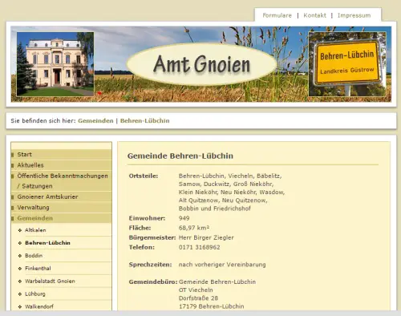The height and width of the screenshot is (316, 401).
Task: Open the Formulare link in the top bar
Action: pyautogui.click(x=277, y=15)
